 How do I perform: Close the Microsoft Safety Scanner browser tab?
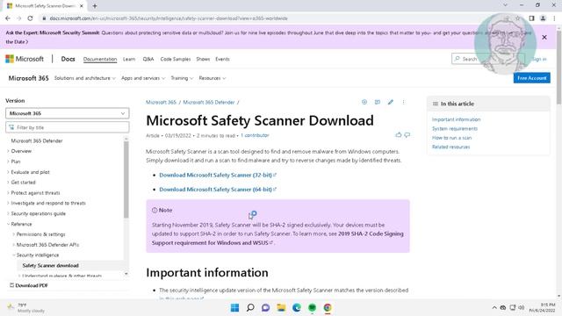[x=82, y=6]
